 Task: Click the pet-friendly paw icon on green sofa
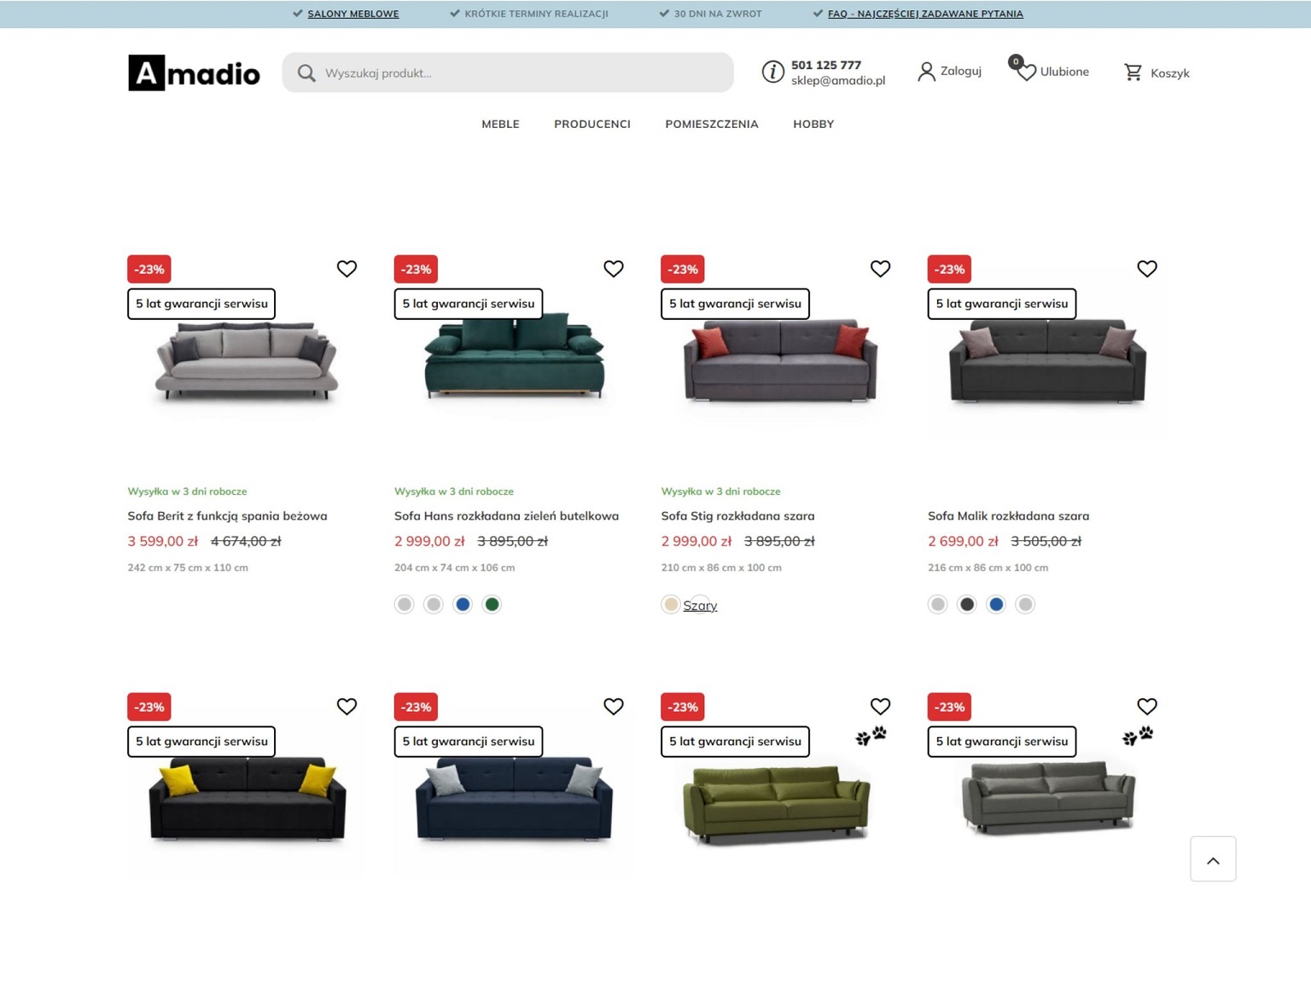[x=871, y=736]
